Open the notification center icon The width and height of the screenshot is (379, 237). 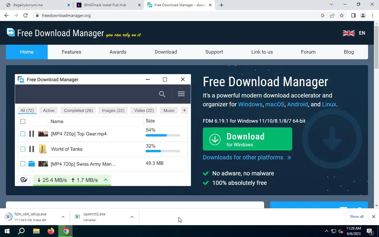pos(370,231)
